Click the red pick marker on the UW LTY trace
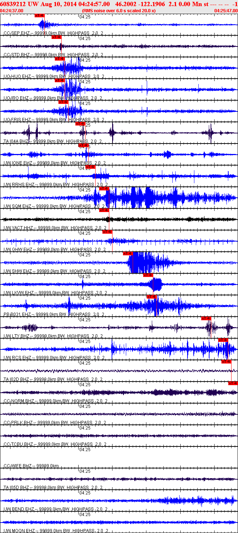Screen dimensions: 238x533 (206, 318)
